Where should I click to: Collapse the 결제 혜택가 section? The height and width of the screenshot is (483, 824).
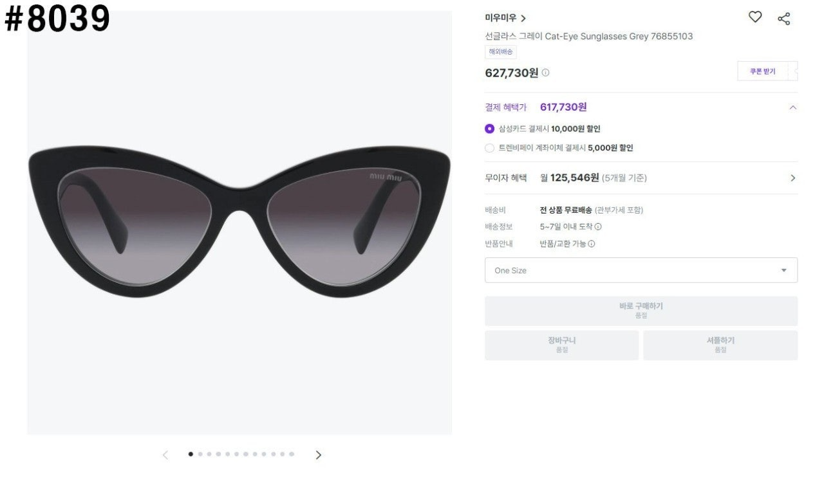coord(792,107)
